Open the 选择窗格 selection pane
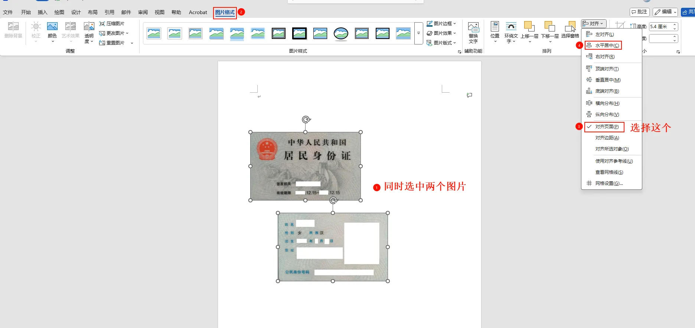The width and height of the screenshot is (695, 328). click(x=570, y=27)
